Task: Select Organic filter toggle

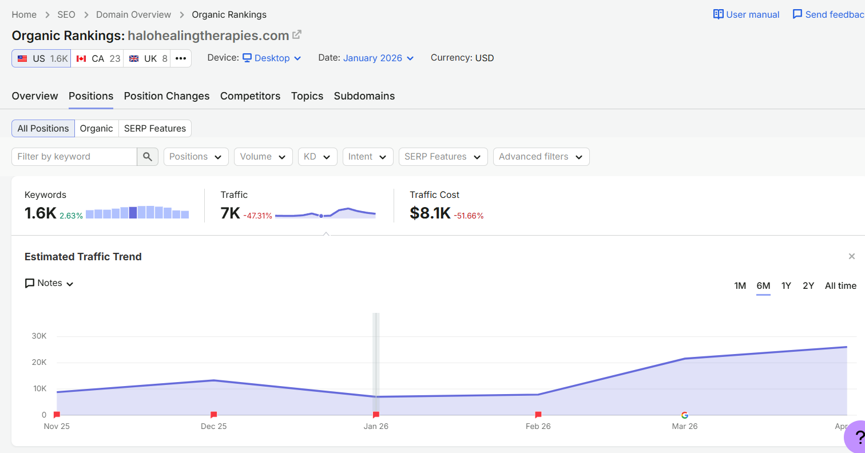Action: coord(96,129)
